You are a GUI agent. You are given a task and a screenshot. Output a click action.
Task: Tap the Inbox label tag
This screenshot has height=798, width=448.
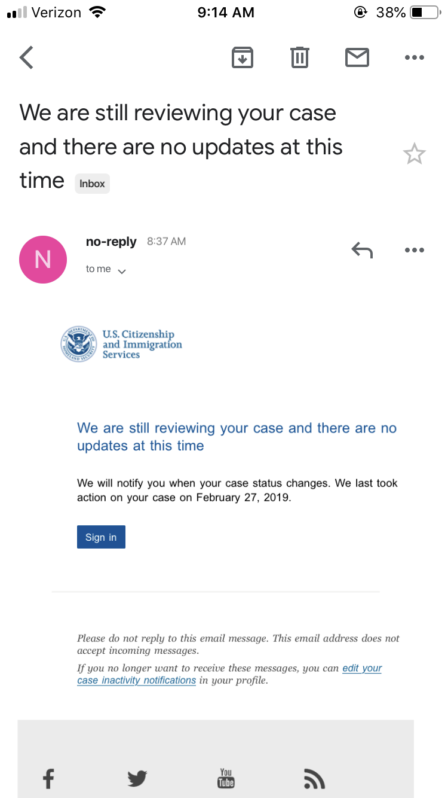(92, 184)
